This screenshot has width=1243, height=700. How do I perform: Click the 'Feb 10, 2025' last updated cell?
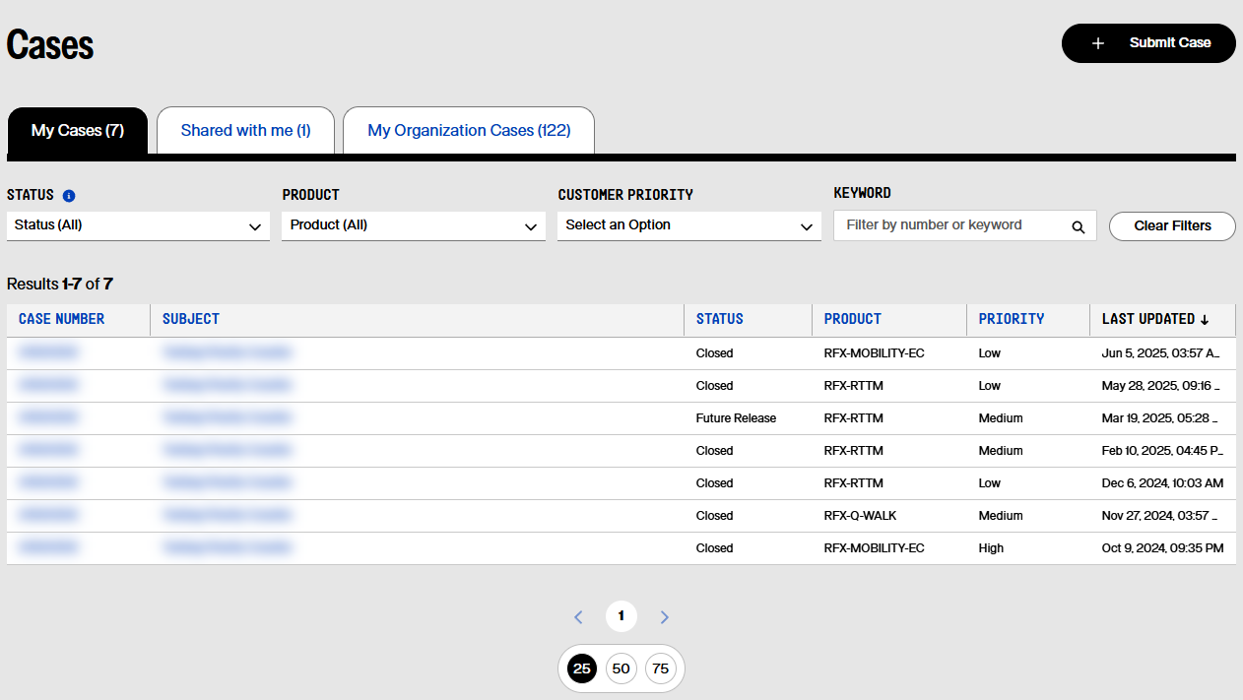click(x=1163, y=451)
